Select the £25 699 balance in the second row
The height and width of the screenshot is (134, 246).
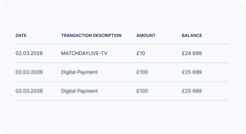point(192,72)
